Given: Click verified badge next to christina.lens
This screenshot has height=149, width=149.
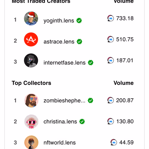Looking at the screenshot, I should coord(82,122).
